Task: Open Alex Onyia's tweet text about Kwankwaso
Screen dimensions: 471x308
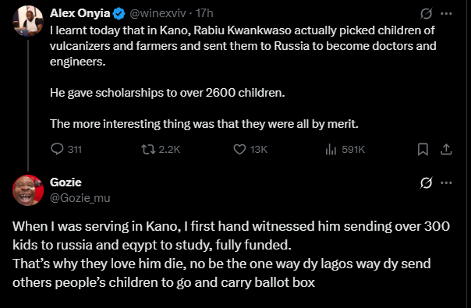Action: click(x=243, y=77)
